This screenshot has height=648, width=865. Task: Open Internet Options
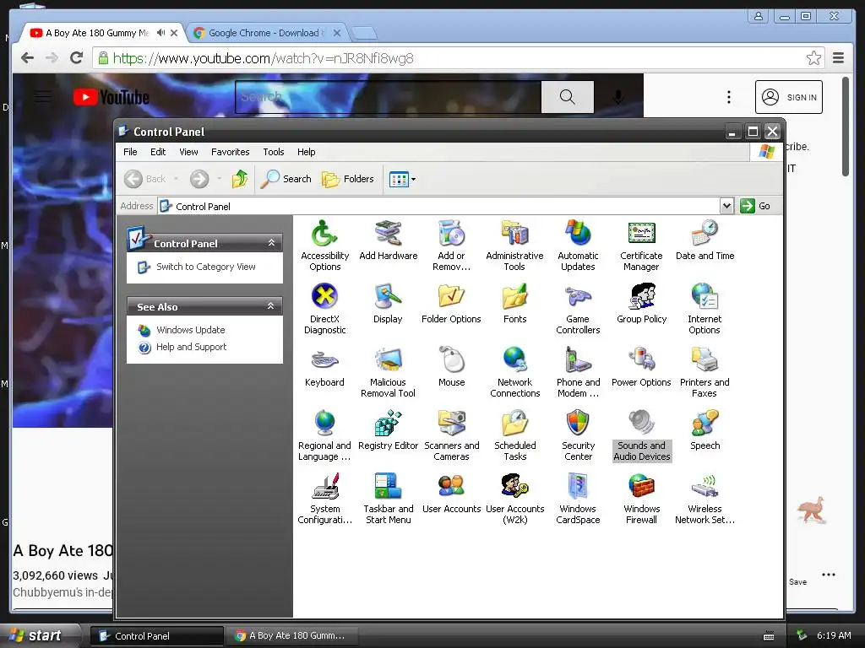[705, 309]
